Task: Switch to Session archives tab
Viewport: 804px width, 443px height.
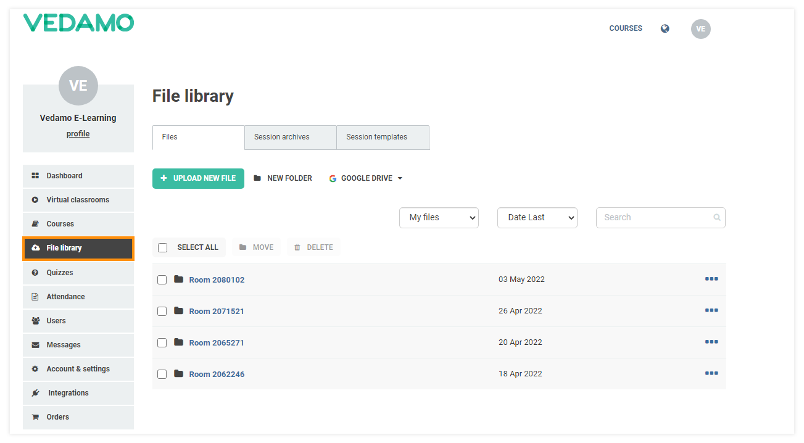Action: (291, 138)
